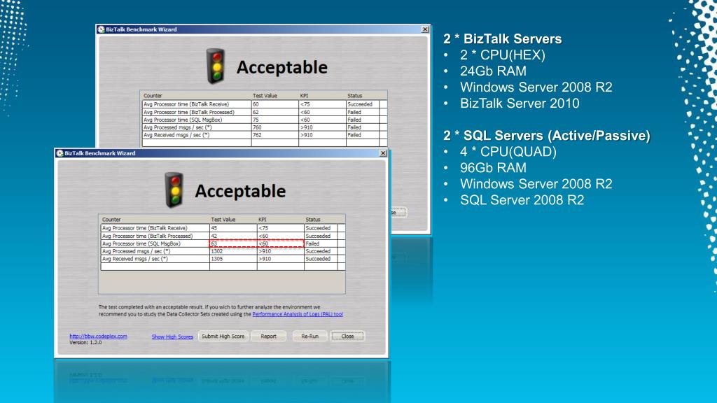
Task: Click the Counter column header in back window
Action: [153, 96]
